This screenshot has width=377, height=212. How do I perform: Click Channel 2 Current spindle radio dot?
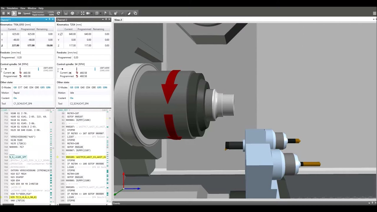(x=70, y=73)
